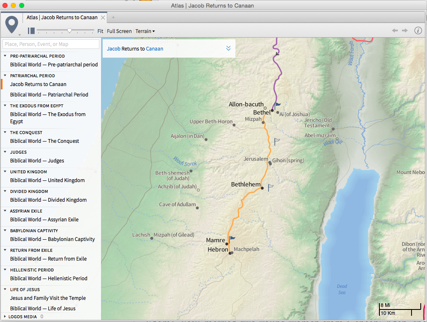Select Jacob Returns to Canaan in sidebar
Screen dimensions: 427x322
pos(38,84)
